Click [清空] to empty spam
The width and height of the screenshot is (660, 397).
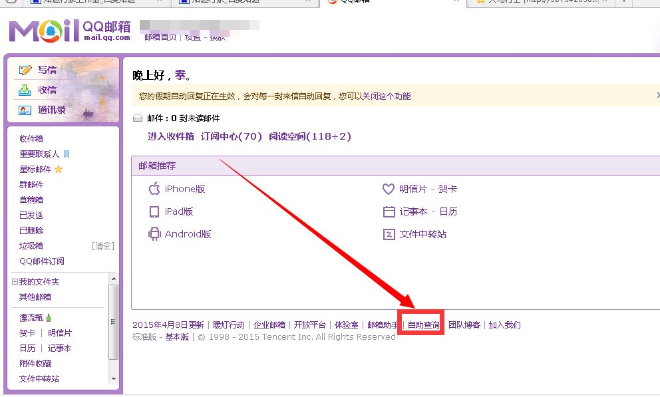click(x=103, y=246)
